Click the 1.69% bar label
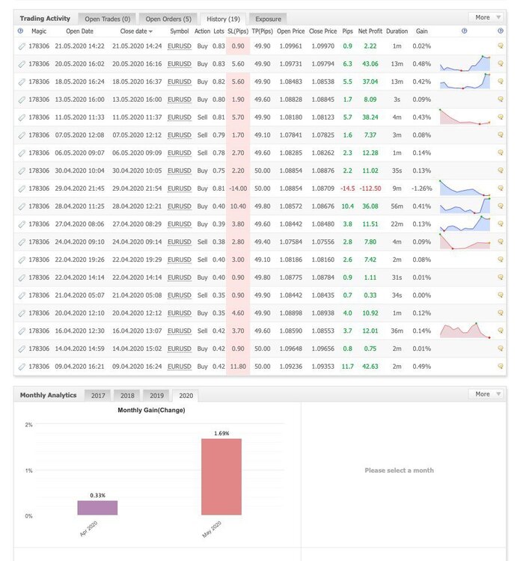Image resolution: width=529 pixels, height=561 pixels. click(x=221, y=433)
